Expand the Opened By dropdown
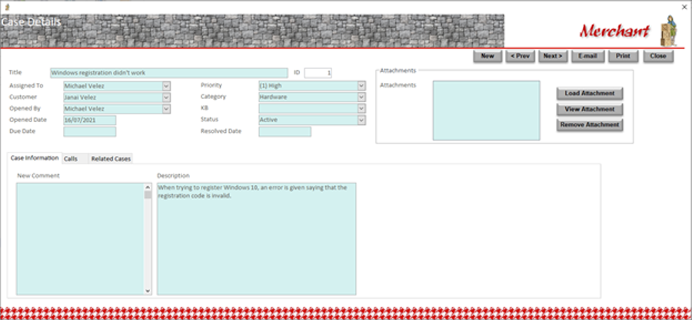692x320 pixels. (166, 109)
